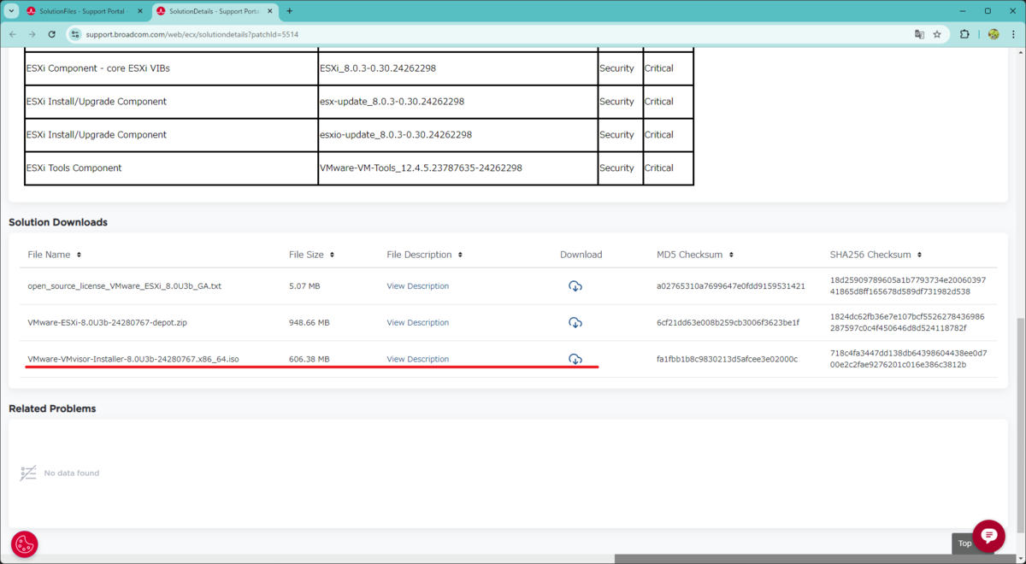Select the MD5 checksum starting with 6cf21dd6

[728, 323]
